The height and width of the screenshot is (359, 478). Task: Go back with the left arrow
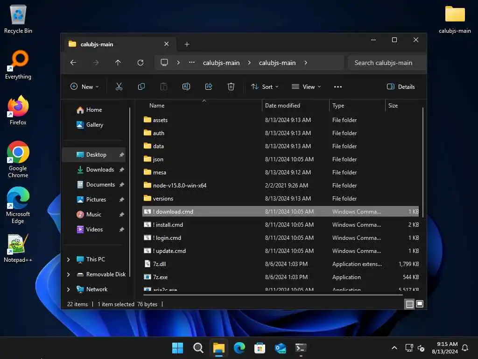point(73,63)
